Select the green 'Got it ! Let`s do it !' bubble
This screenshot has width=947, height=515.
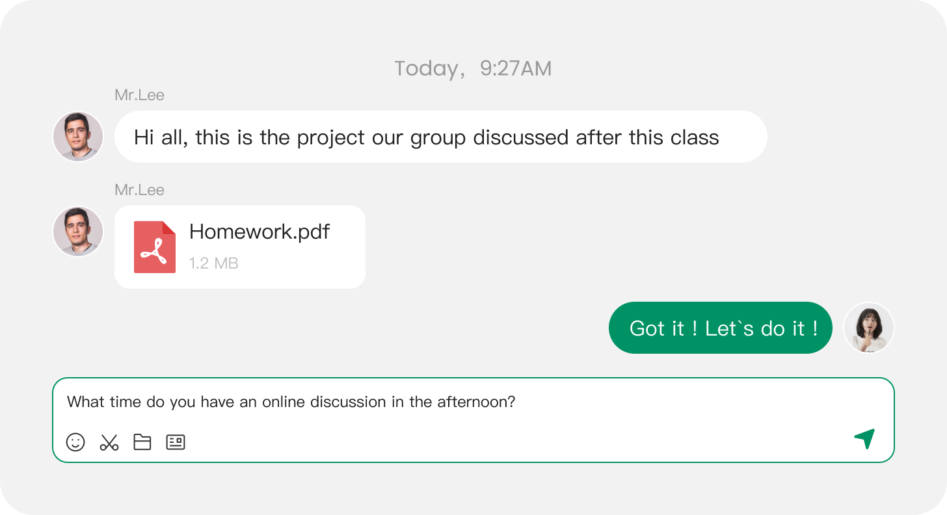click(720, 328)
